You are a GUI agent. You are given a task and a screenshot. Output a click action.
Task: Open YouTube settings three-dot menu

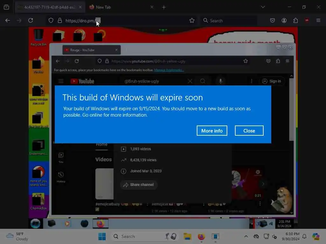click(x=252, y=81)
